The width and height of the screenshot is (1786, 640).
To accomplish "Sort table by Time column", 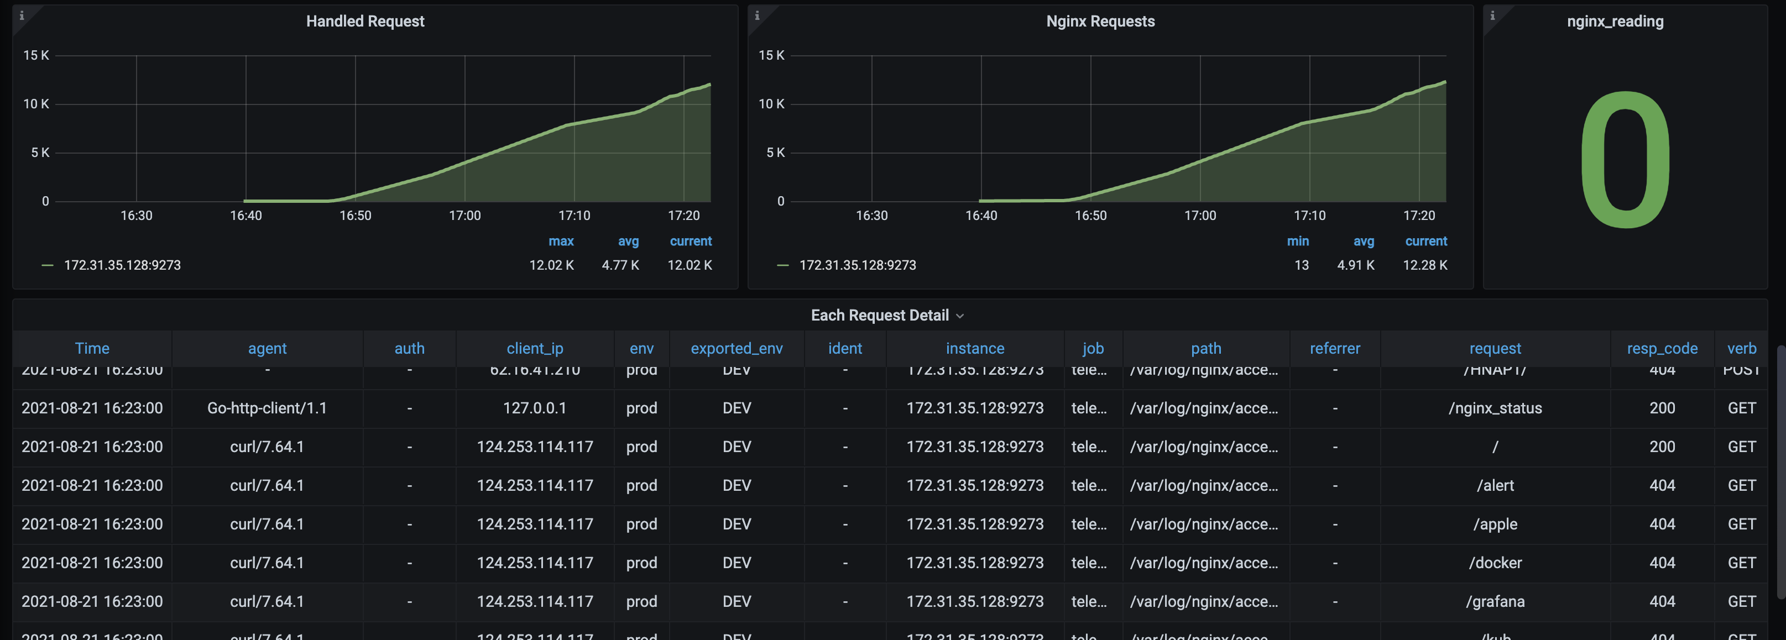I will pos(92,348).
